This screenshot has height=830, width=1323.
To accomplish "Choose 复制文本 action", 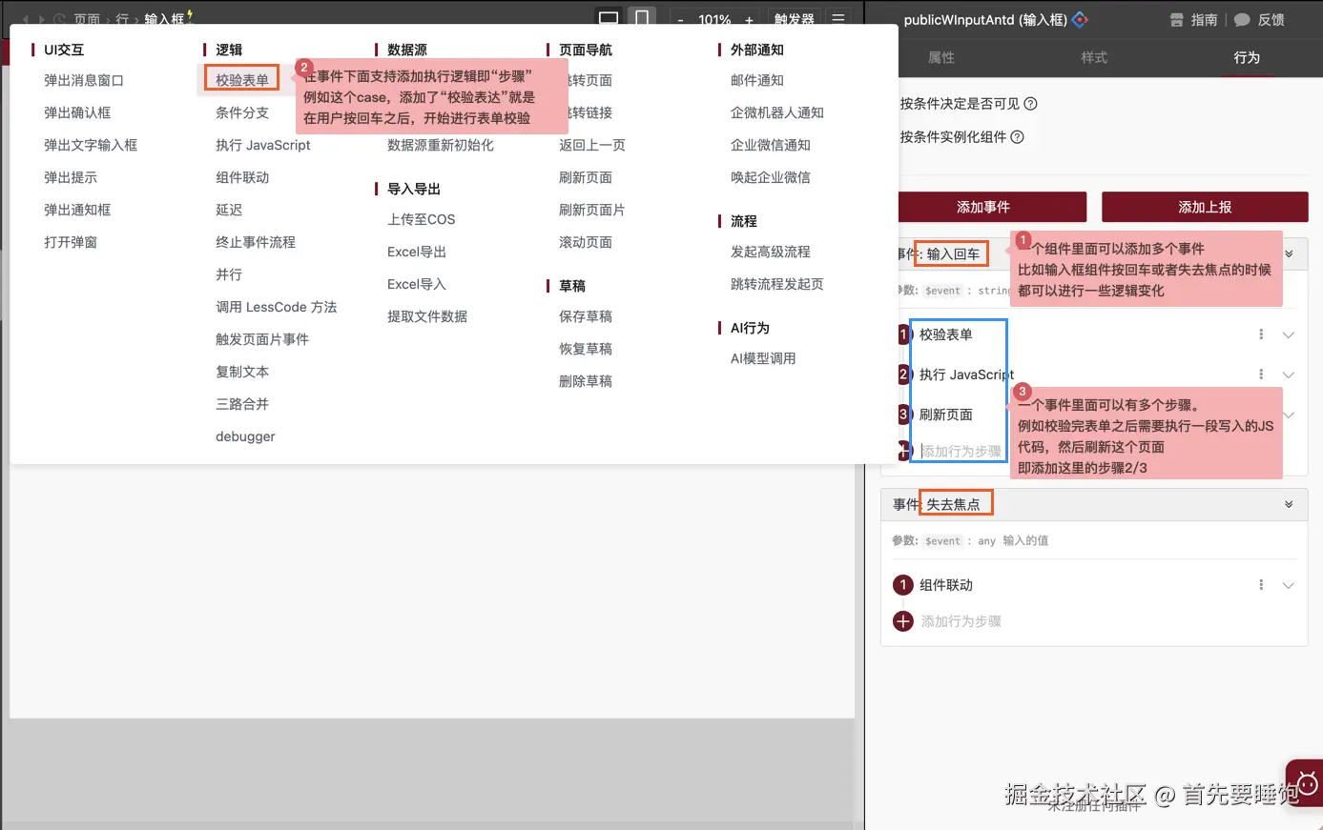I will pyautogui.click(x=242, y=372).
